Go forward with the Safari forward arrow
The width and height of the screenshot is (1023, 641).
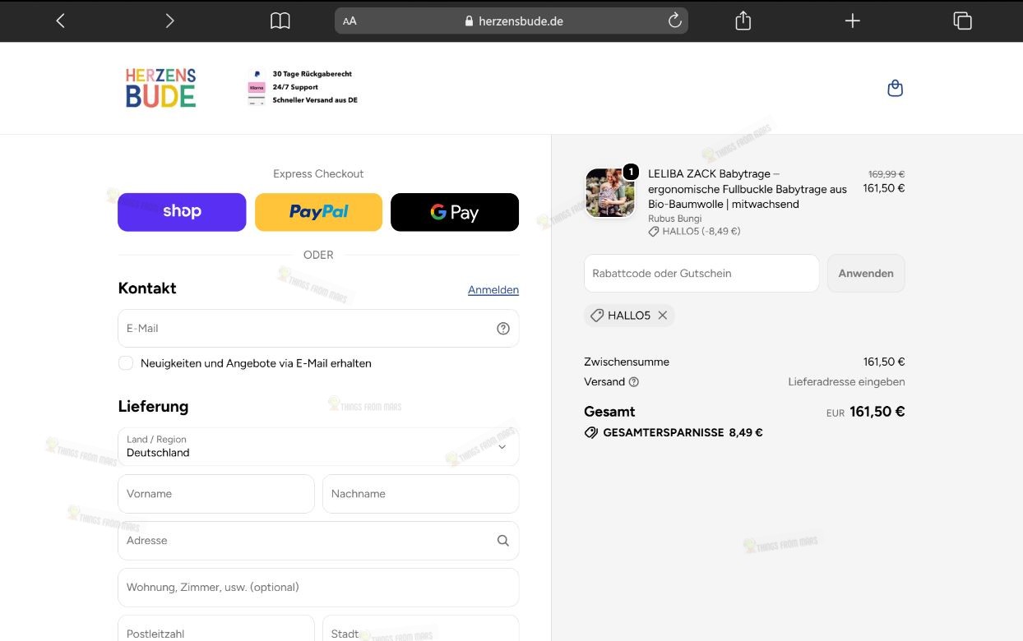[x=169, y=21]
